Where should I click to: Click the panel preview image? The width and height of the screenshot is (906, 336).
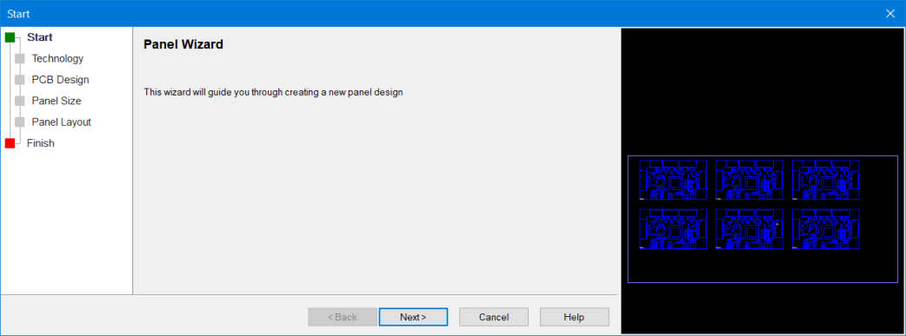point(763,181)
